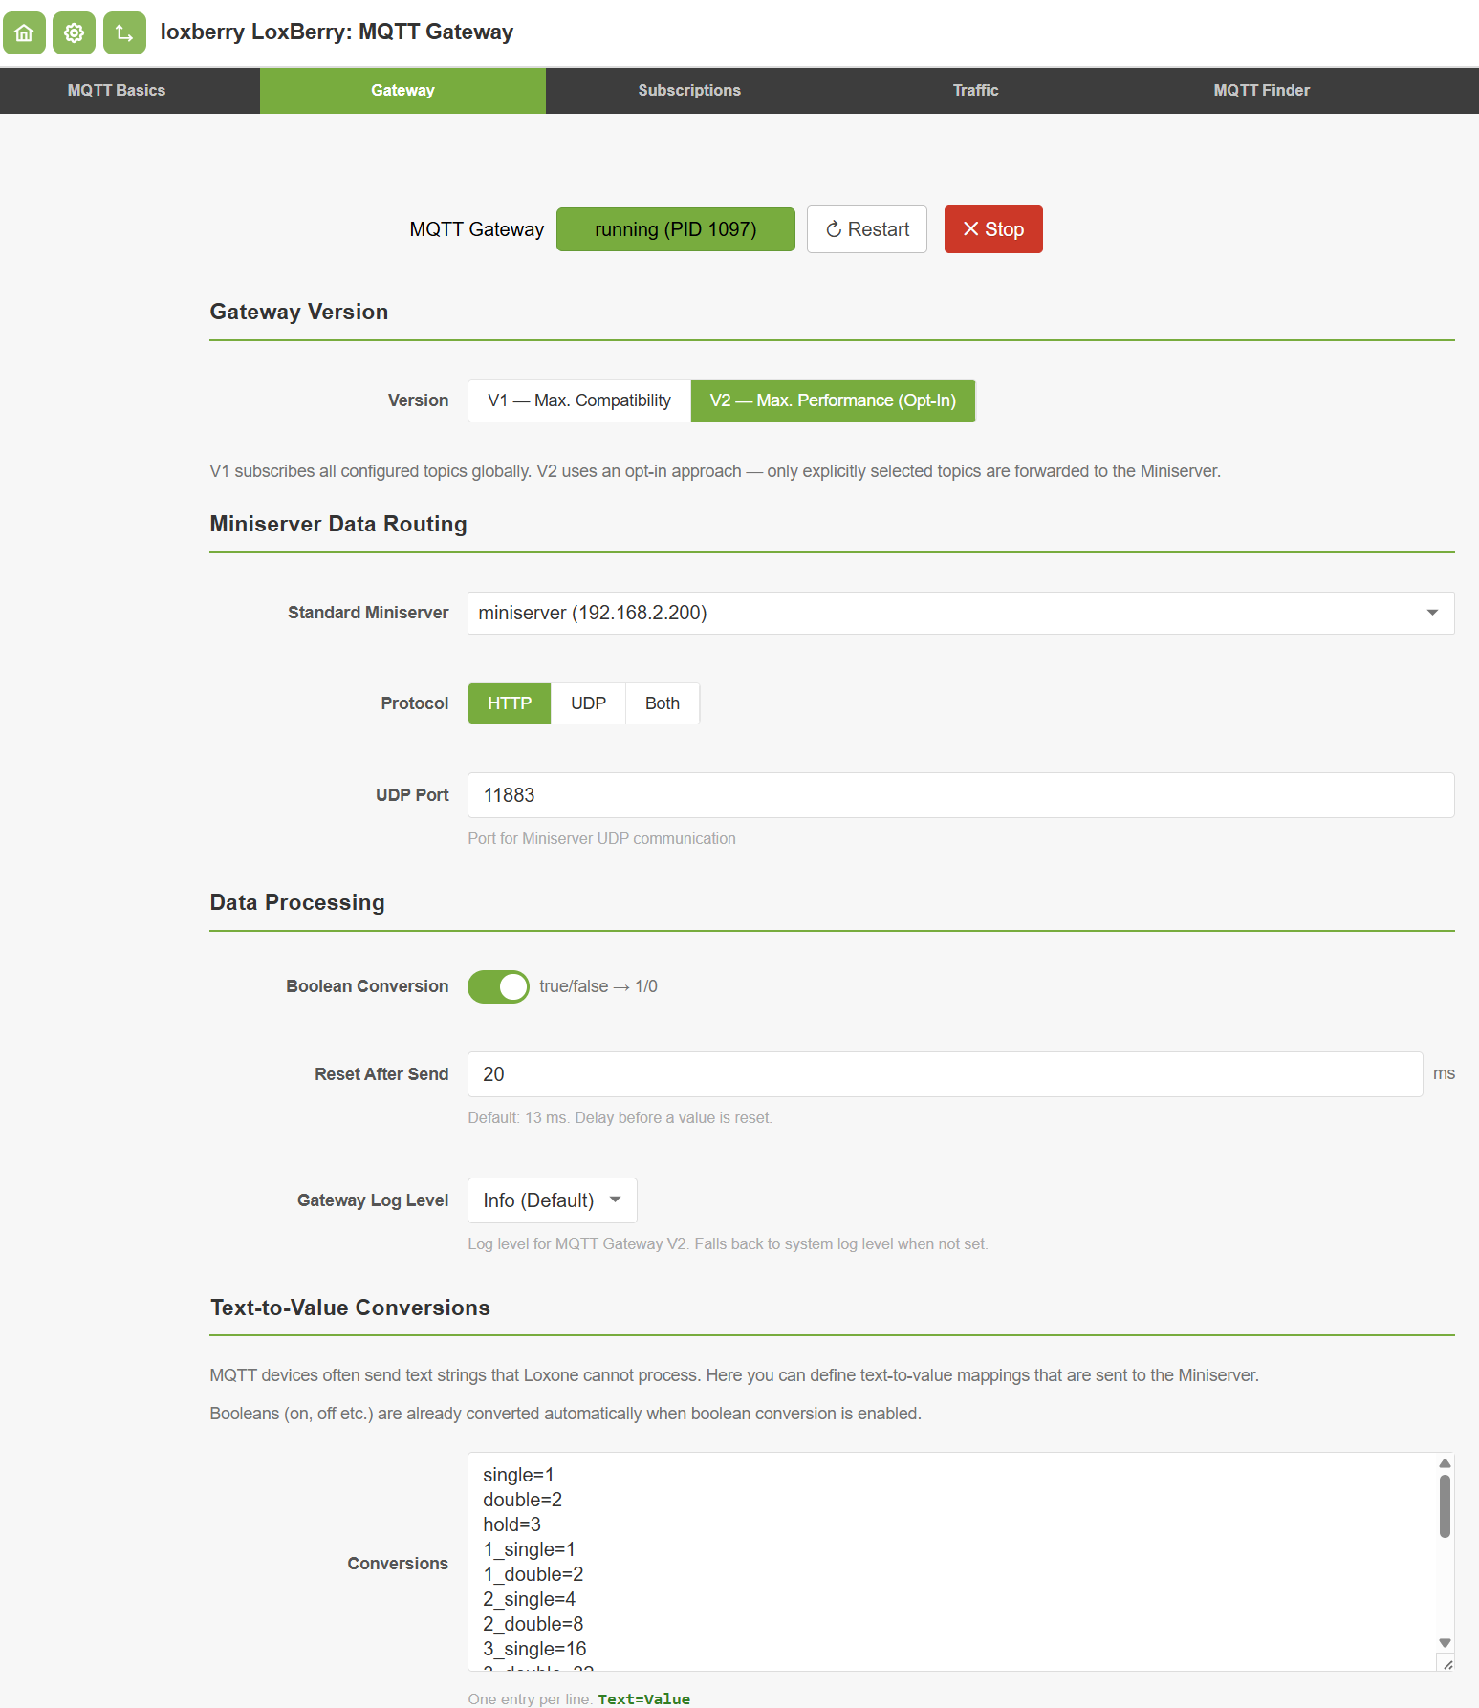Click the 'Text=Value' format hint
This screenshot has width=1479, height=1708.
tap(643, 1698)
